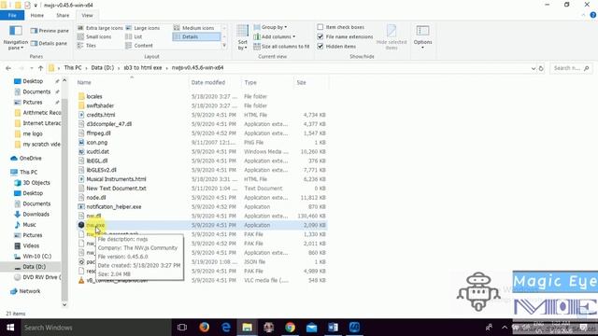Open Win-10 (C:) drive

click(x=37, y=257)
